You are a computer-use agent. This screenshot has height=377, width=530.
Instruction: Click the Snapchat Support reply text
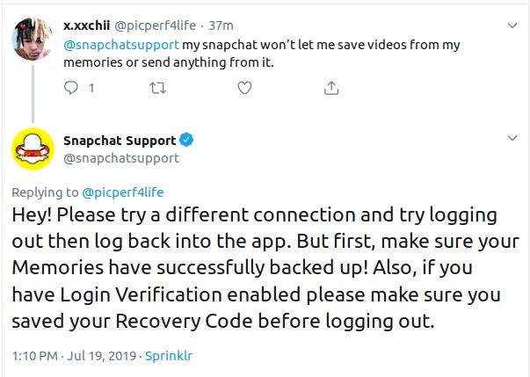click(265, 267)
